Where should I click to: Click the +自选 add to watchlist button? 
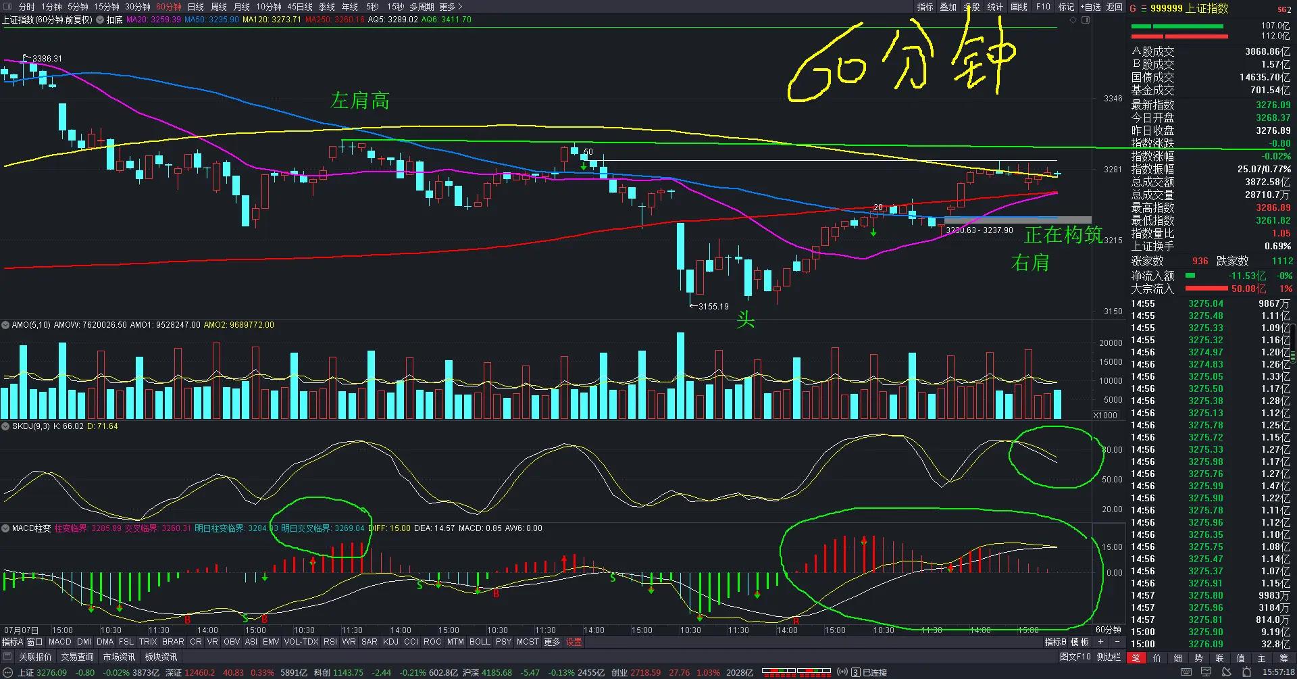pos(1090,7)
